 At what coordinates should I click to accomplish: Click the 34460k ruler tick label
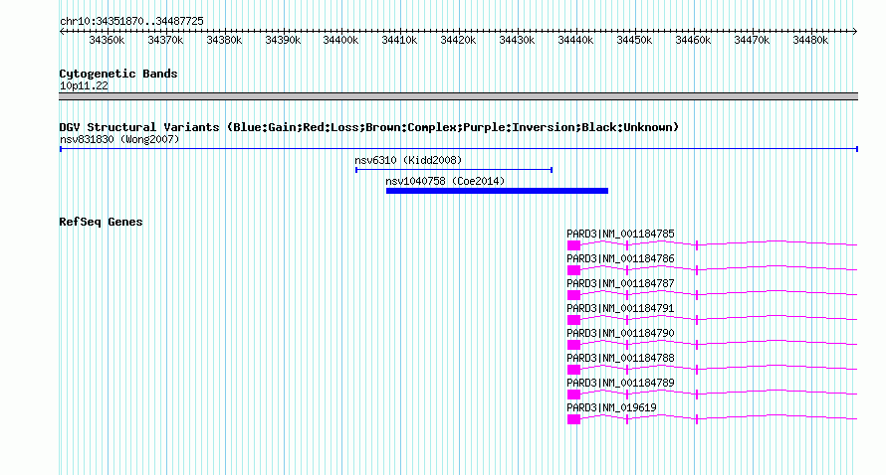click(693, 40)
